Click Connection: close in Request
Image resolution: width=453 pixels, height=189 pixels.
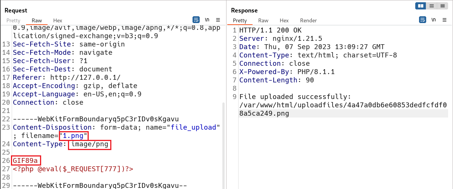(x=48, y=102)
